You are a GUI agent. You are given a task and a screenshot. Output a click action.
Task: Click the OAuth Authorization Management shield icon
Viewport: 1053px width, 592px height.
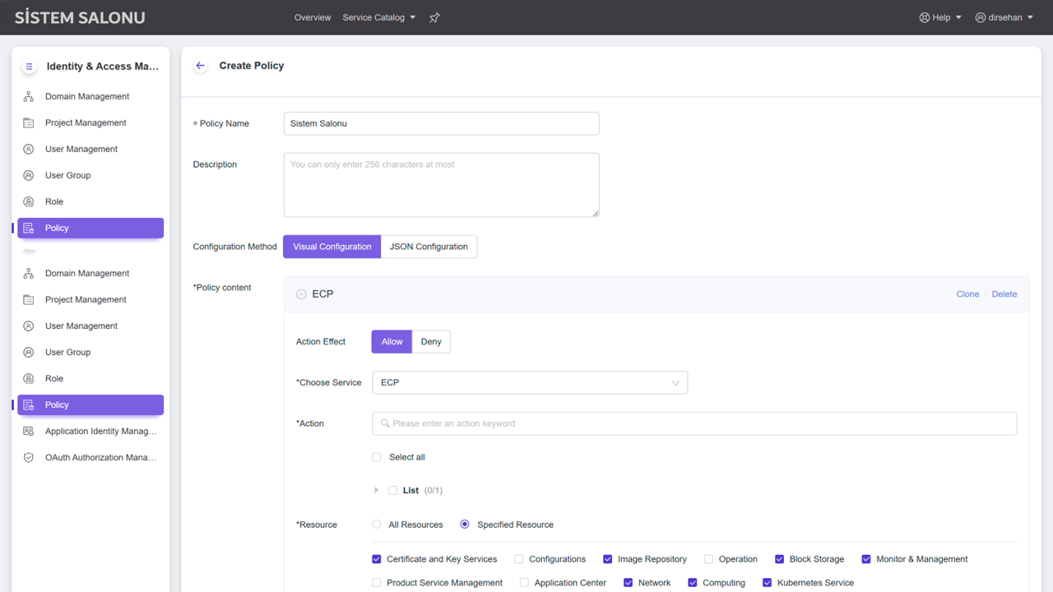pos(29,457)
